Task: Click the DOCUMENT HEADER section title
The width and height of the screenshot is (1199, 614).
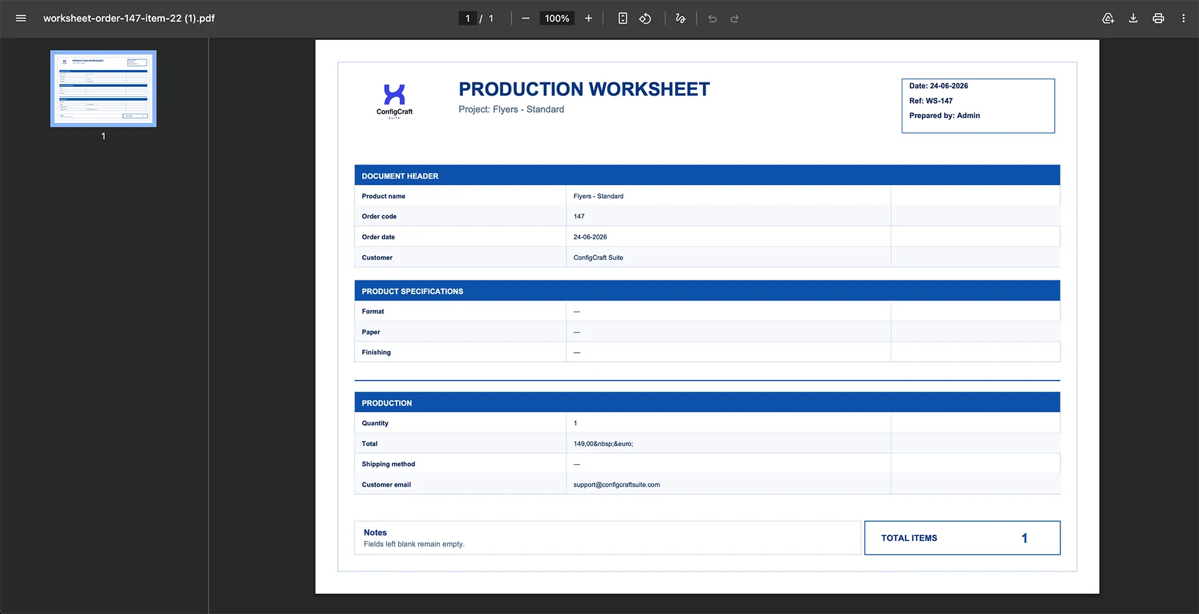Action: click(x=400, y=176)
